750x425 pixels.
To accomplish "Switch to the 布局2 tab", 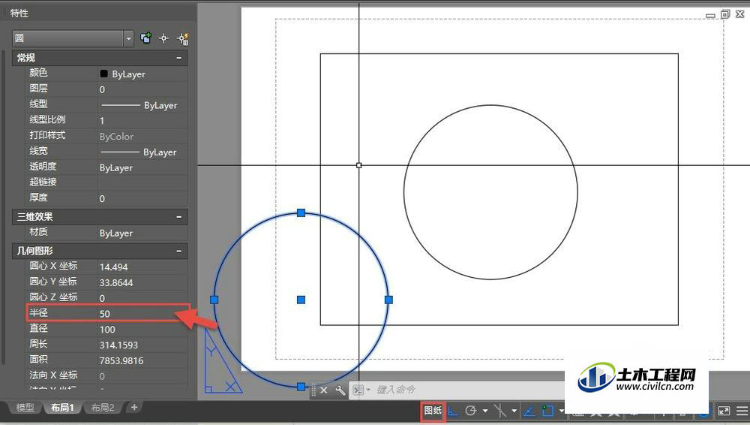I will click(x=103, y=408).
